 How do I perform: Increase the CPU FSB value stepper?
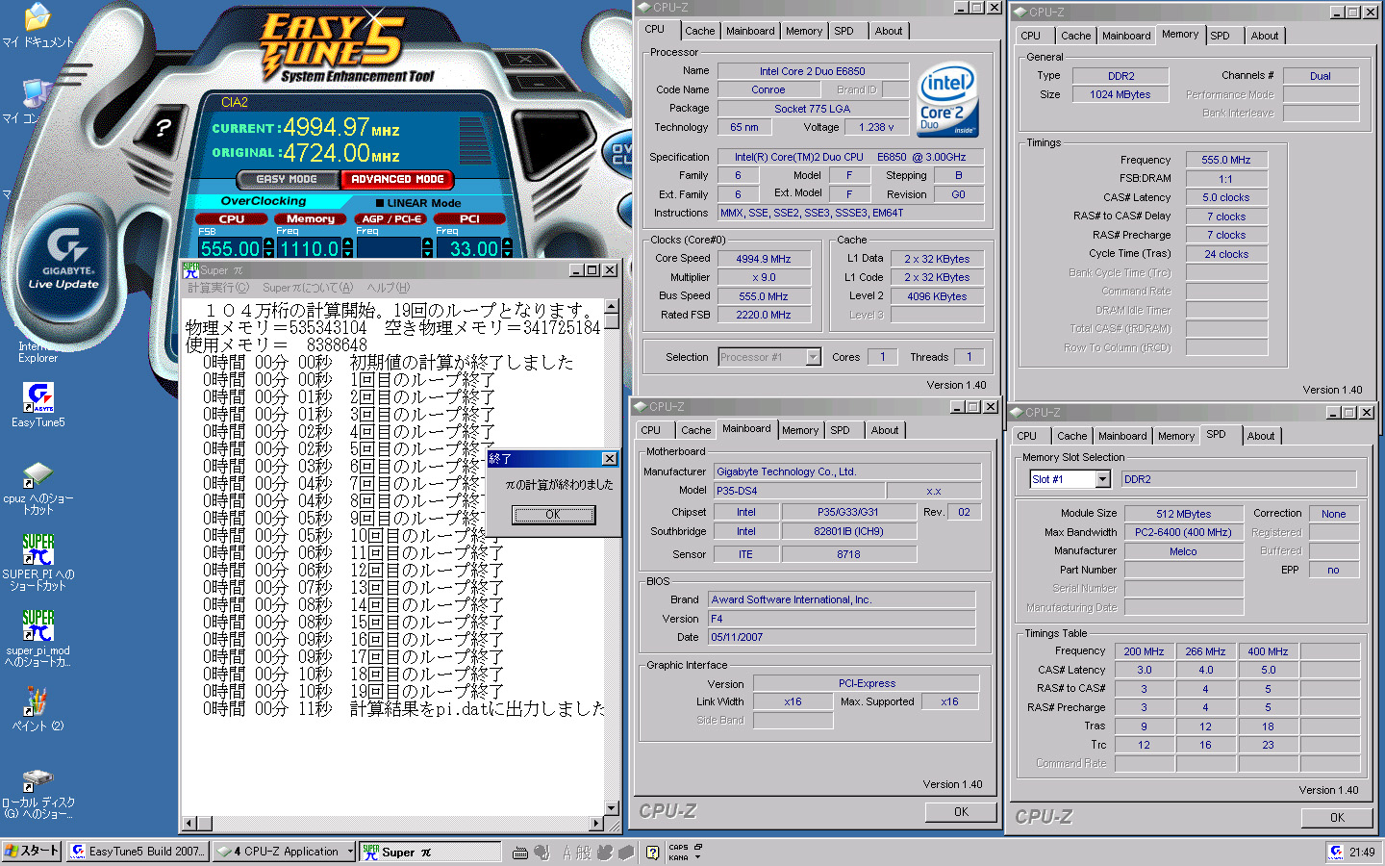(x=268, y=243)
